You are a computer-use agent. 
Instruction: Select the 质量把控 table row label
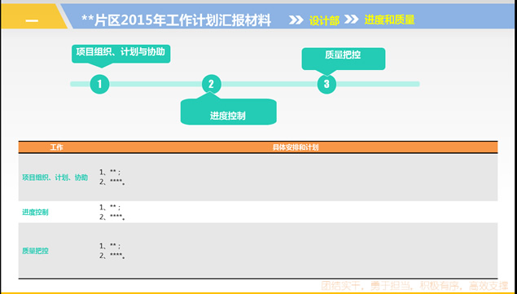35,251
